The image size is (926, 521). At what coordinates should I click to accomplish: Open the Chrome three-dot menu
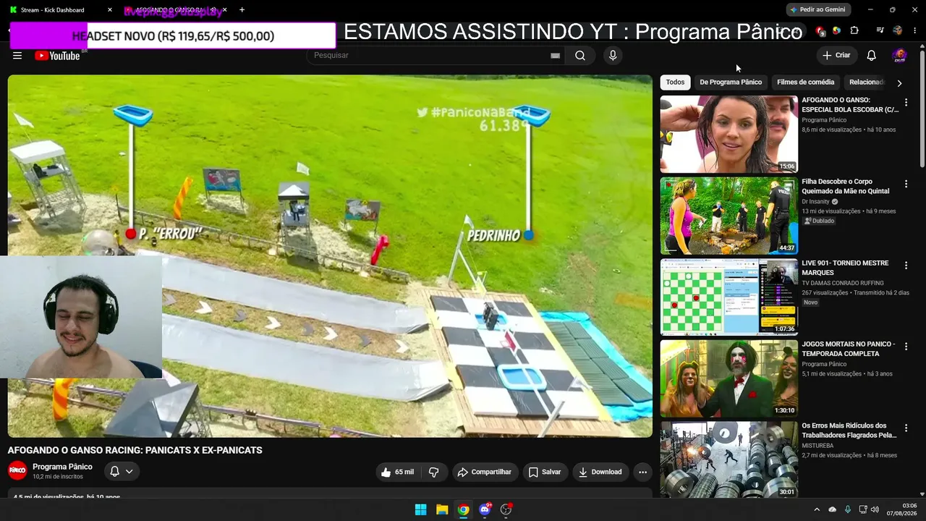(x=914, y=31)
